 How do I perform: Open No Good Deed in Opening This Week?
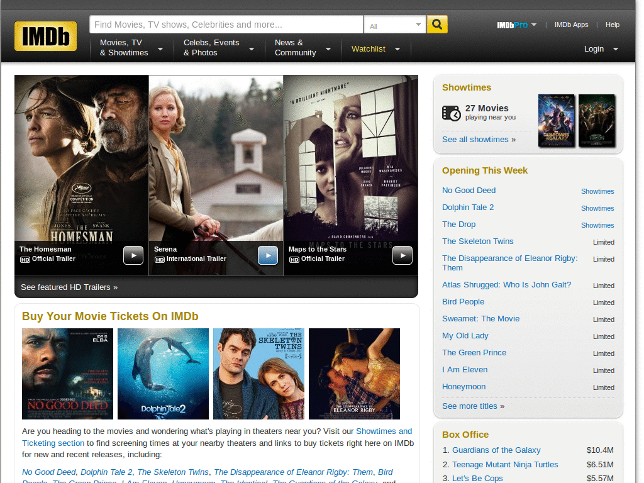(469, 190)
